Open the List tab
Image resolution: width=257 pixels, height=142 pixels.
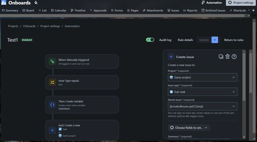[x=43, y=10]
